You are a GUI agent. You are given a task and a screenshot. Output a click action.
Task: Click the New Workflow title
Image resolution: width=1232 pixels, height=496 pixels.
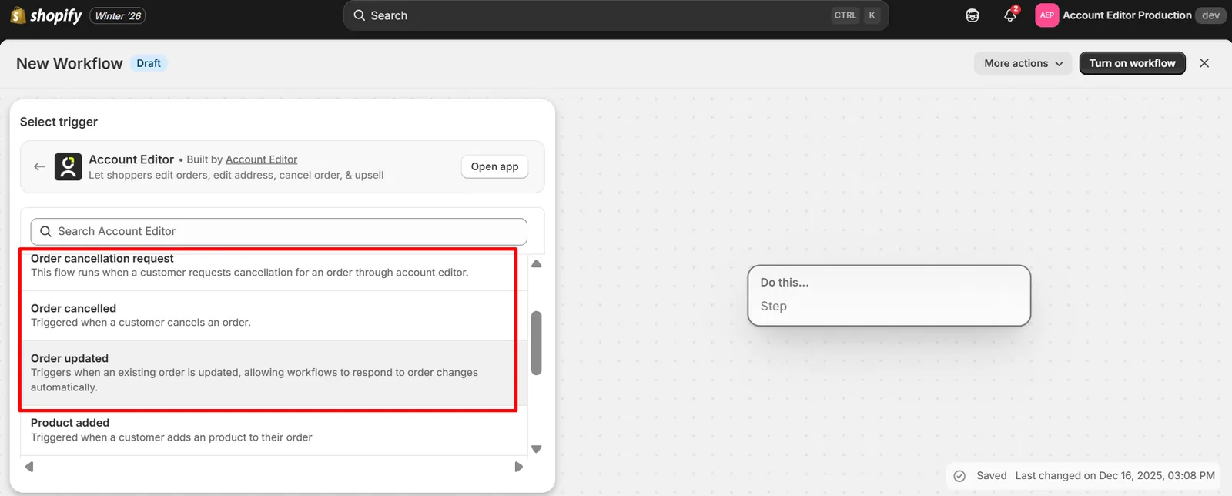(69, 63)
